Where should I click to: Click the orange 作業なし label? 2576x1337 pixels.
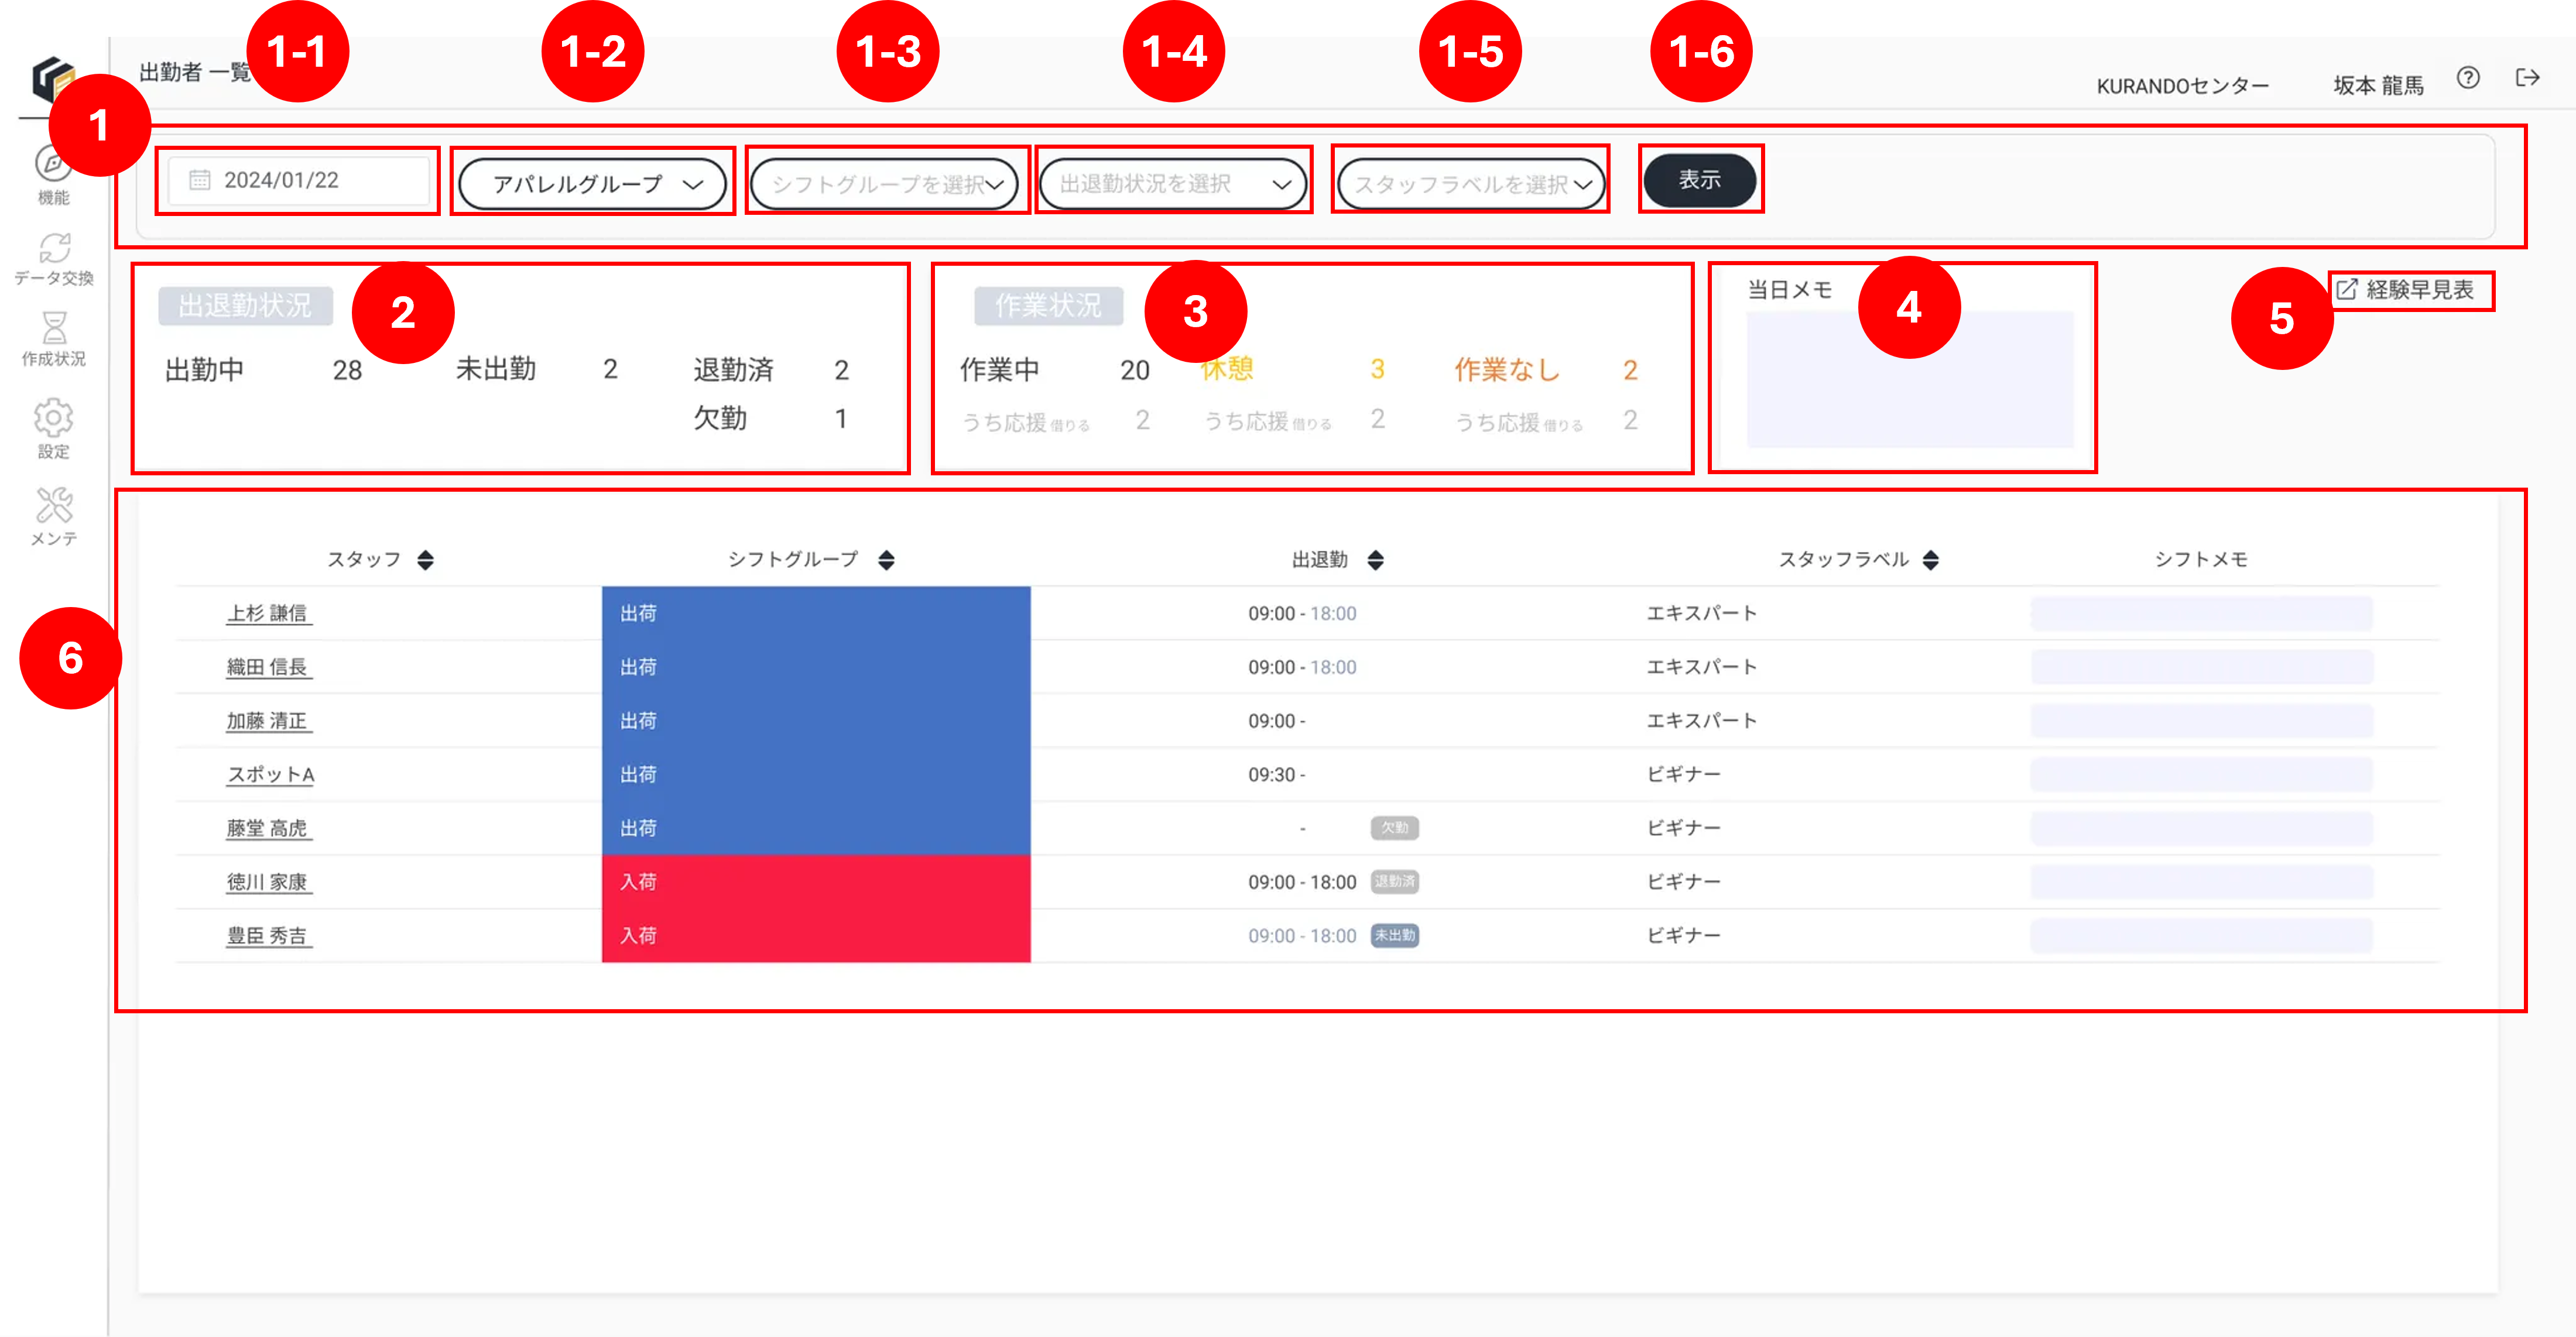1507,370
